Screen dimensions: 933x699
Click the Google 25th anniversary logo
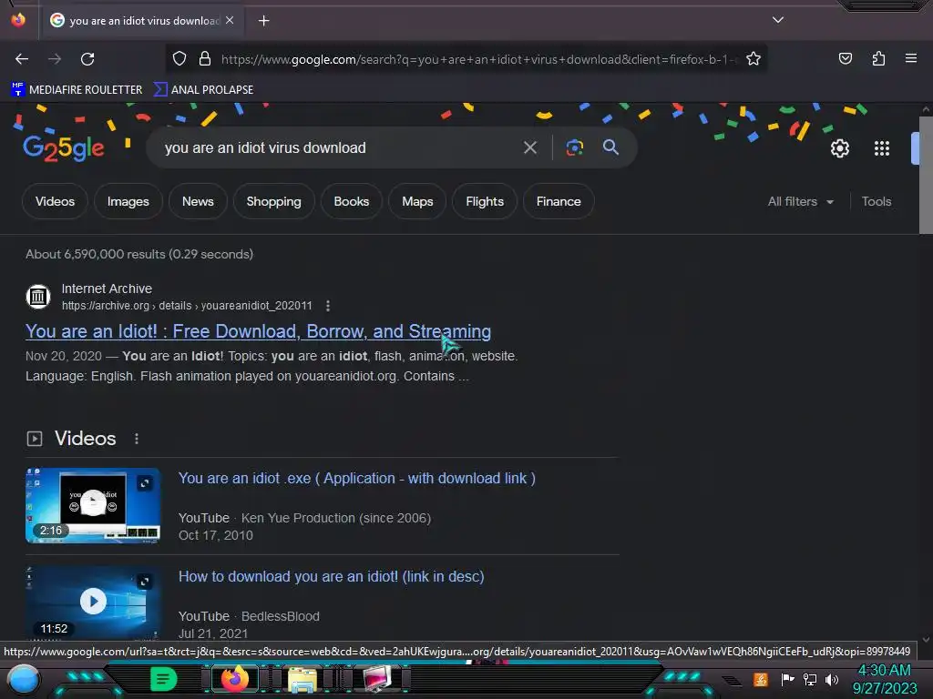pos(64,147)
